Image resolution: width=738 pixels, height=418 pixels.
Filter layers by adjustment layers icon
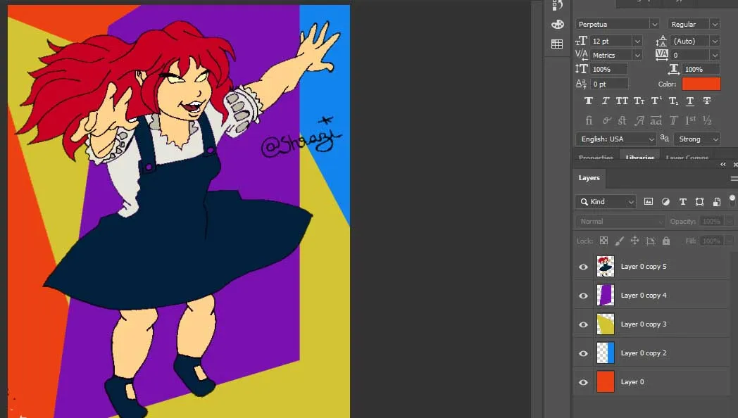click(665, 202)
